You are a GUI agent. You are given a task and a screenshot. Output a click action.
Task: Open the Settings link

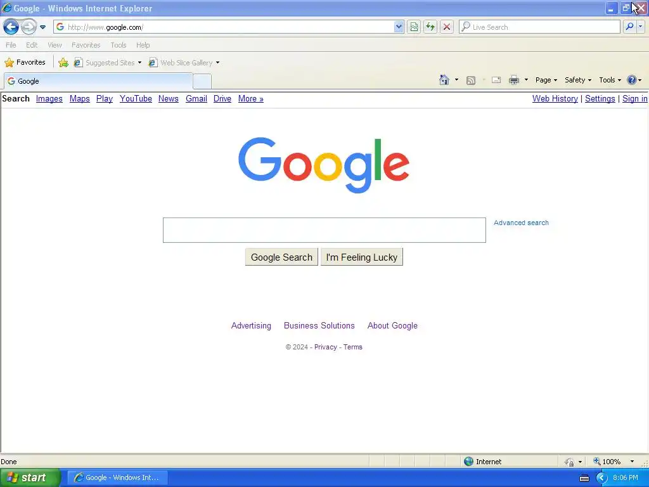coord(600,98)
